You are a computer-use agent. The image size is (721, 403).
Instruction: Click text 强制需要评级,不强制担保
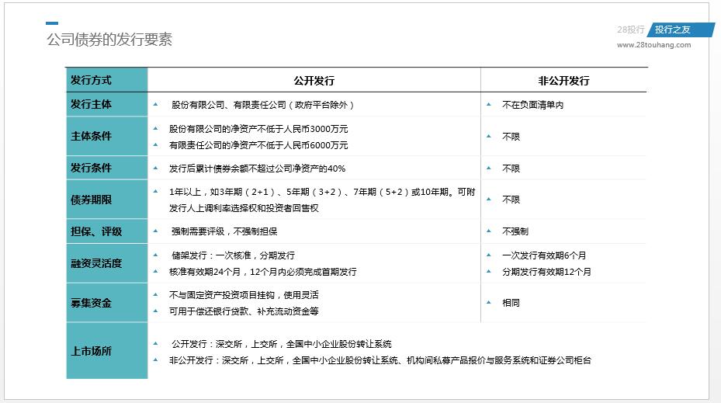[x=224, y=231]
